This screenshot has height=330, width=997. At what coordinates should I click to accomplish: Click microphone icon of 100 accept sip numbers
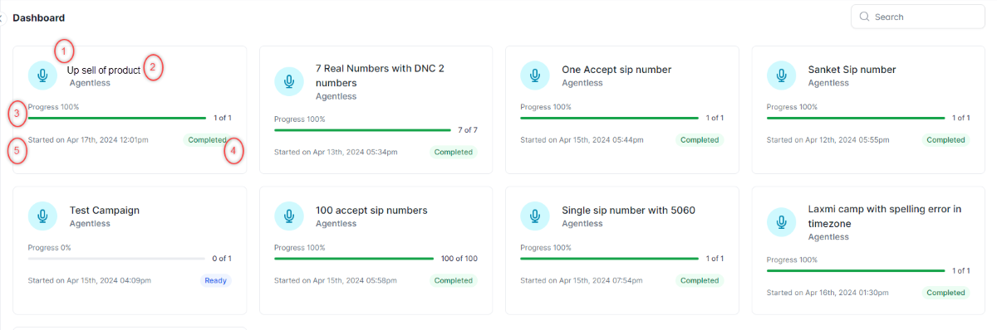(x=289, y=216)
